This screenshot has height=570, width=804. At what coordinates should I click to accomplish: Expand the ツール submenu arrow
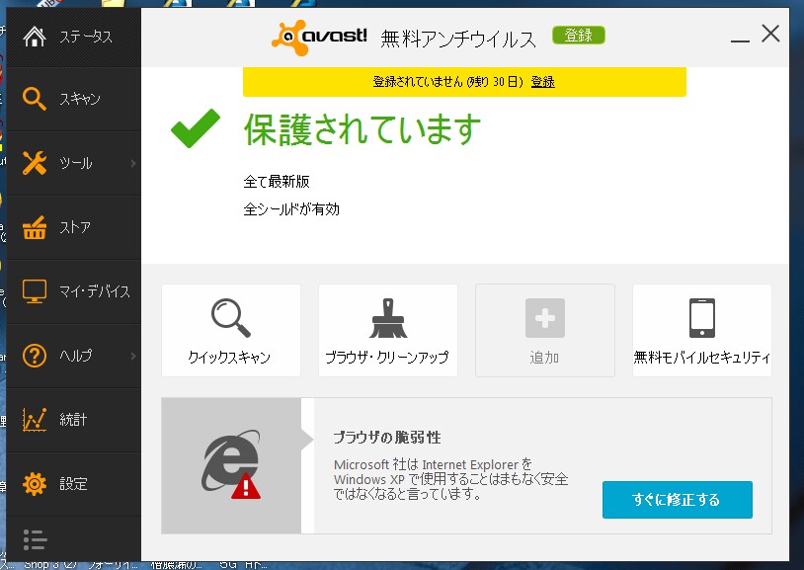[133, 163]
